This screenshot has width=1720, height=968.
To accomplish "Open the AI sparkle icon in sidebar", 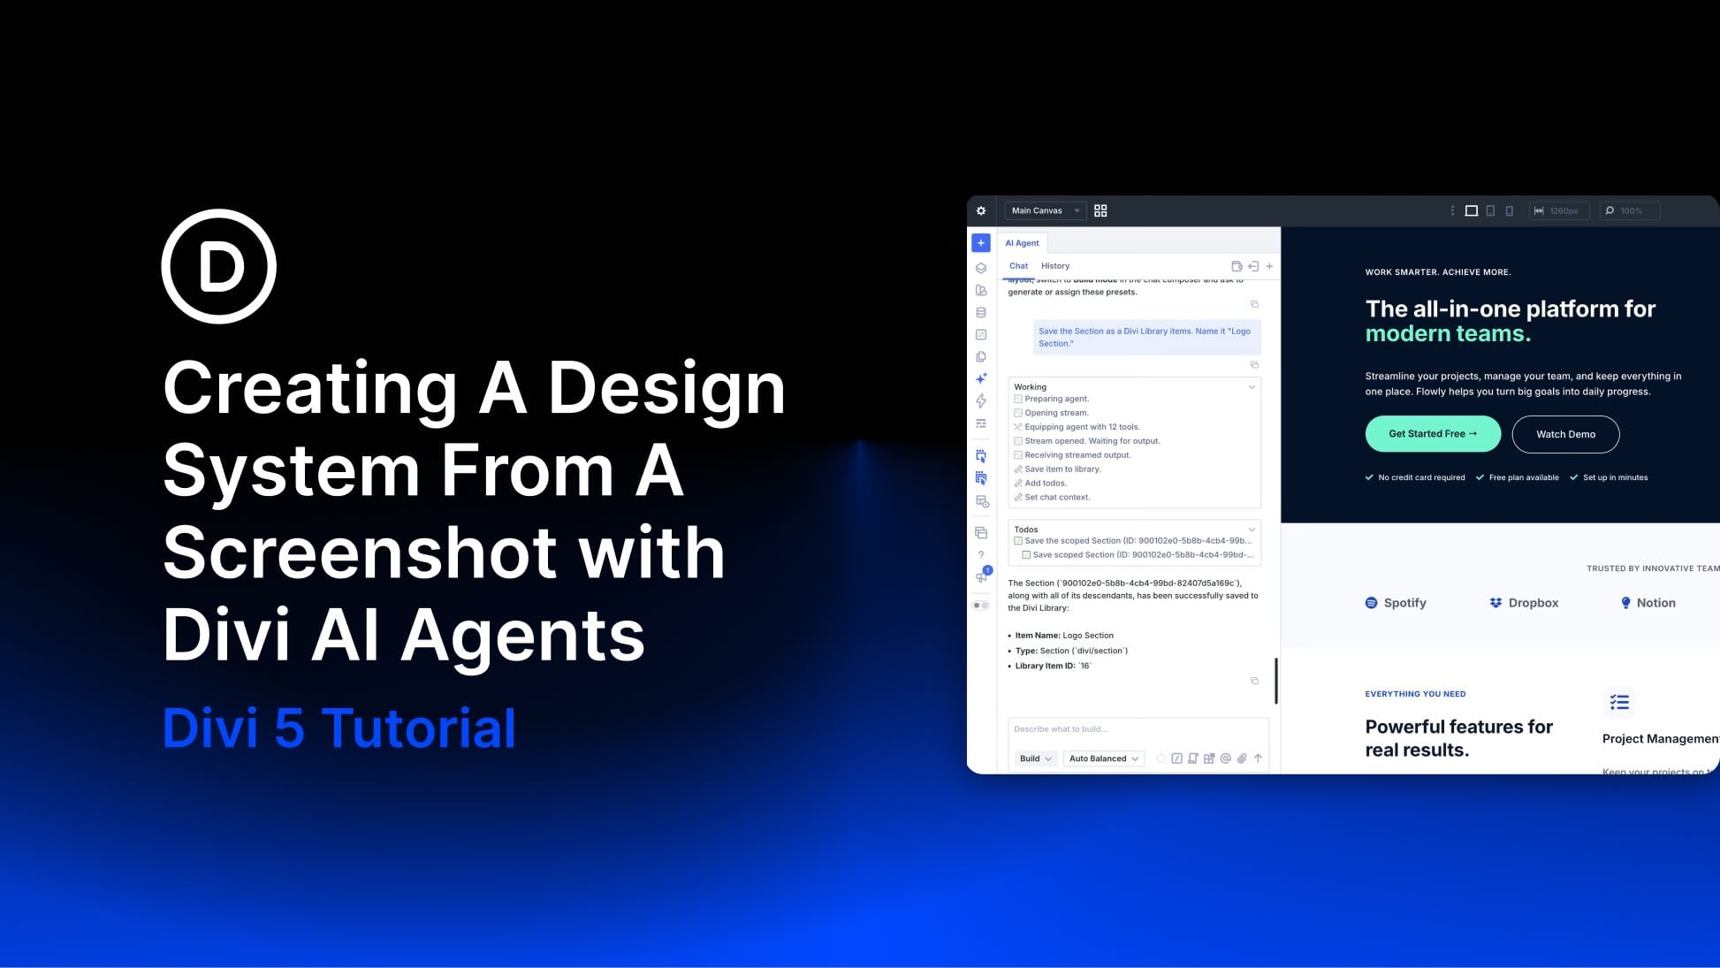I will (981, 378).
